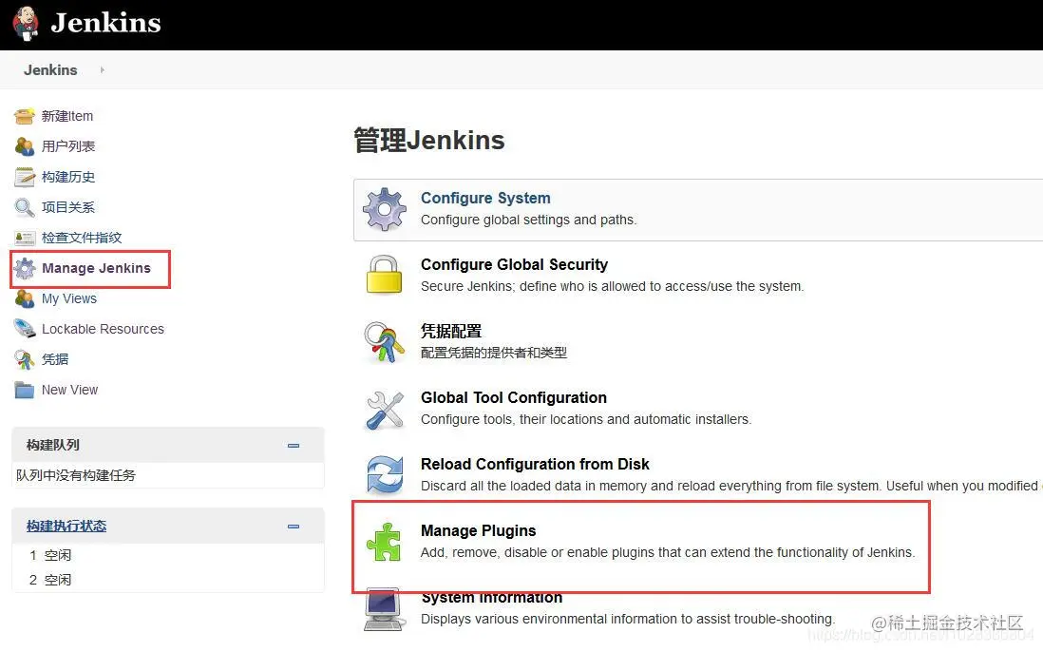The image size is (1043, 652).
Task: Click the Manage Jenkins gear icon in sidebar
Action: (x=25, y=268)
